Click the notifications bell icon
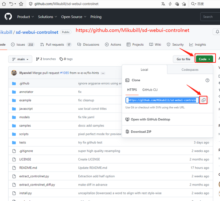Viewport: 220px width, 201px height. click(217, 32)
